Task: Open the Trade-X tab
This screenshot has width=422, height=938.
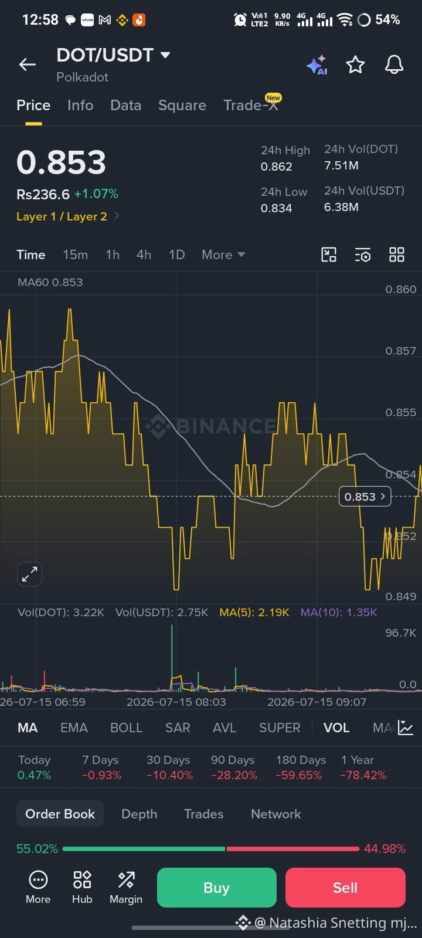Action: tap(251, 105)
